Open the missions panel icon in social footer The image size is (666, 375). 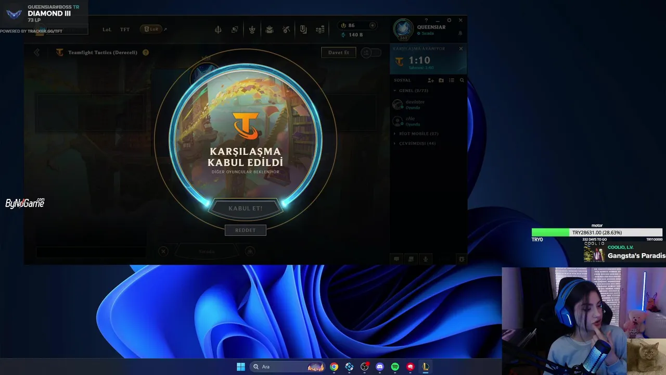coord(411,259)
